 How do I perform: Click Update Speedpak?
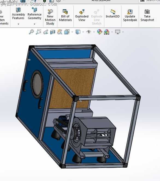pyautogui.click(x=130, y=15)
